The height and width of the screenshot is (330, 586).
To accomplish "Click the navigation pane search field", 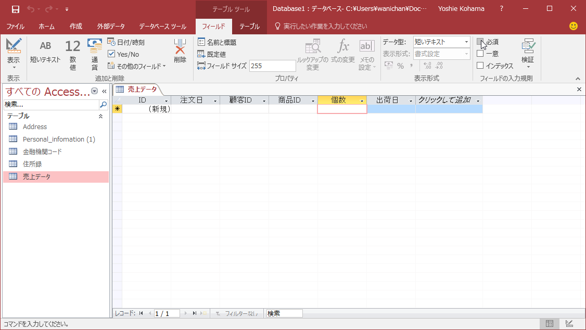I will tap(51, 105).
